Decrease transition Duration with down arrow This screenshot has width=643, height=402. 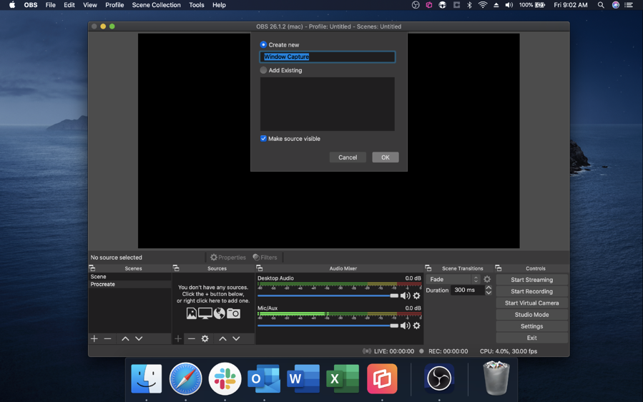coord(489,293)
